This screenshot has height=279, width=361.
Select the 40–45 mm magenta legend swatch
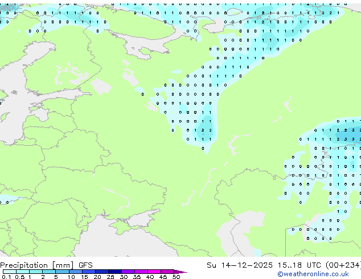pos(154,272)
